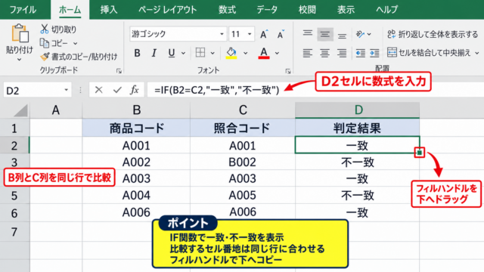484x272 pixels.
Task: Increase font size with the larger A
Action: pyautogui.click(x=263, y=34)
